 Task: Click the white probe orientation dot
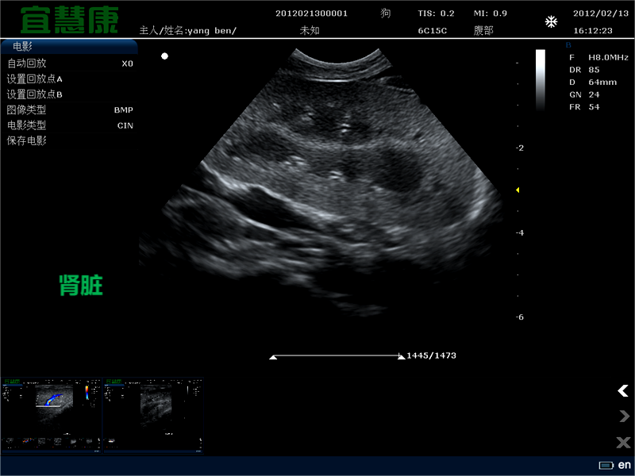pos(164,56)
